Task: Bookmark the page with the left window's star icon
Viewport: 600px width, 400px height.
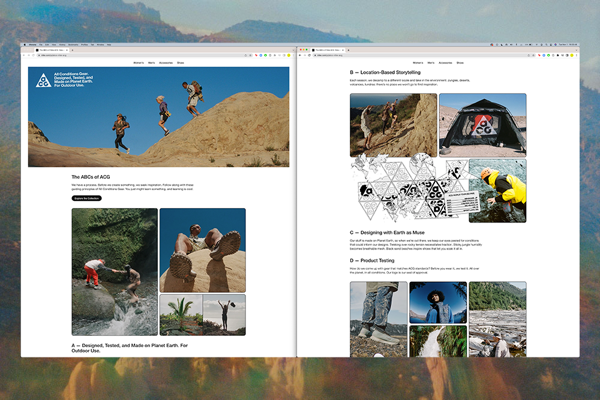Action: point(250,55)
